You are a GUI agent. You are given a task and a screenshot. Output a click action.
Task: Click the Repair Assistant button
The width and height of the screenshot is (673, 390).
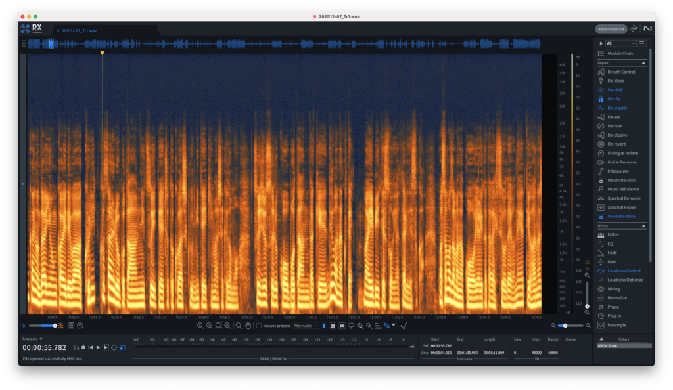pos(611,29)
